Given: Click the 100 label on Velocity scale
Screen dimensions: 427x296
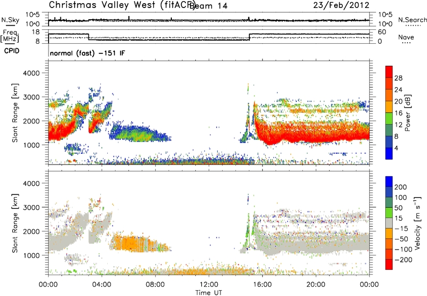Looking at the screenshot, I should click(x=401, y=197).
